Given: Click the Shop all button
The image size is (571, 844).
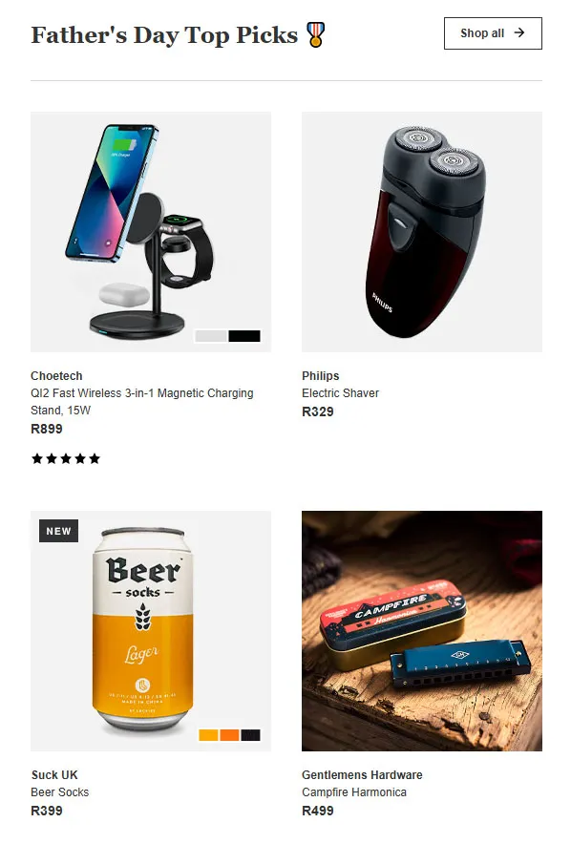Looking at the screenshot, I should click(493, 33).
